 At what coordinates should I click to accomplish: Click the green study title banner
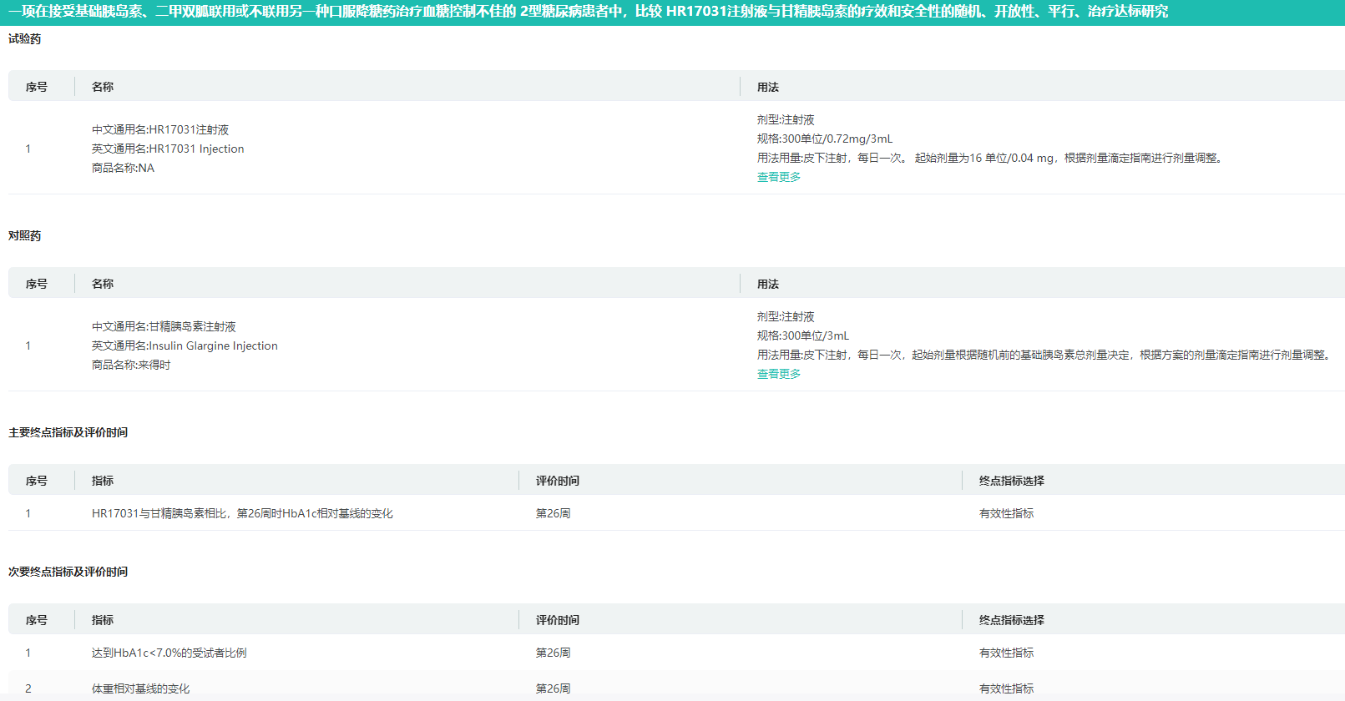click(x=588, y=12)
